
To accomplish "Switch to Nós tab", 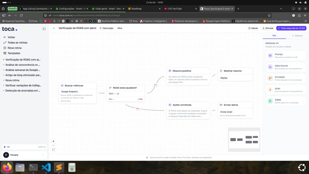I will click(x=274, y=36).
